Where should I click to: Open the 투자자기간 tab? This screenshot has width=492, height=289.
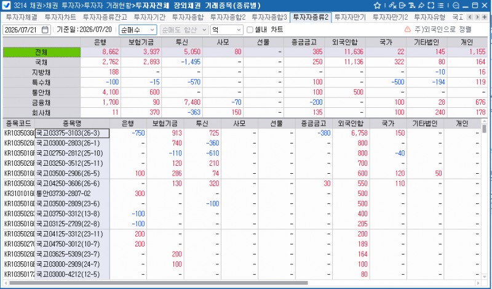[149, 17]
